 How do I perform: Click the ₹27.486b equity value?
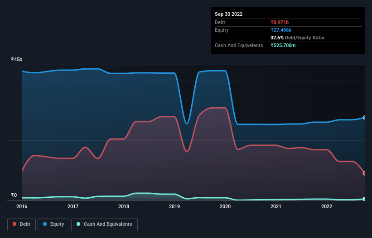coord(281,30)
